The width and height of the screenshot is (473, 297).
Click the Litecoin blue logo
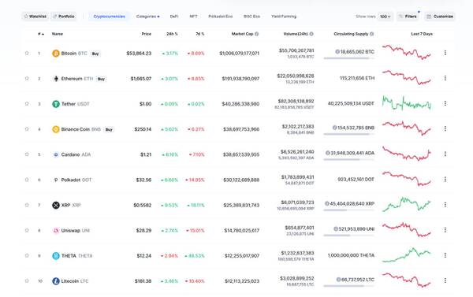56,281
